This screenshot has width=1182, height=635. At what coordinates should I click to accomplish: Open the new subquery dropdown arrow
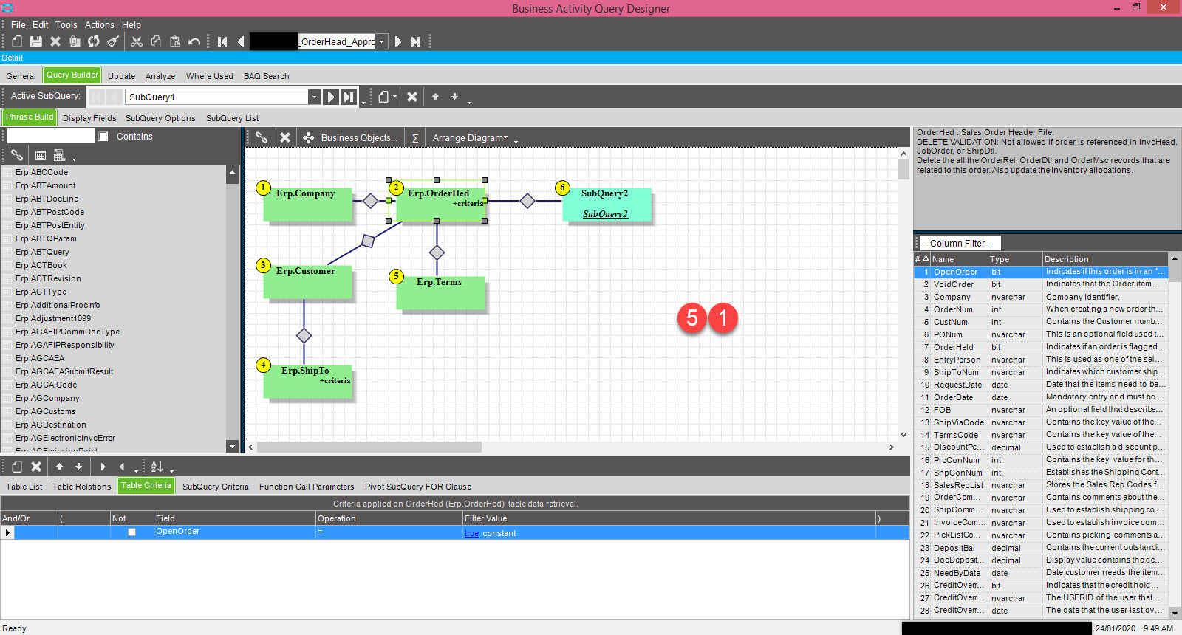(x=395, y=97)
